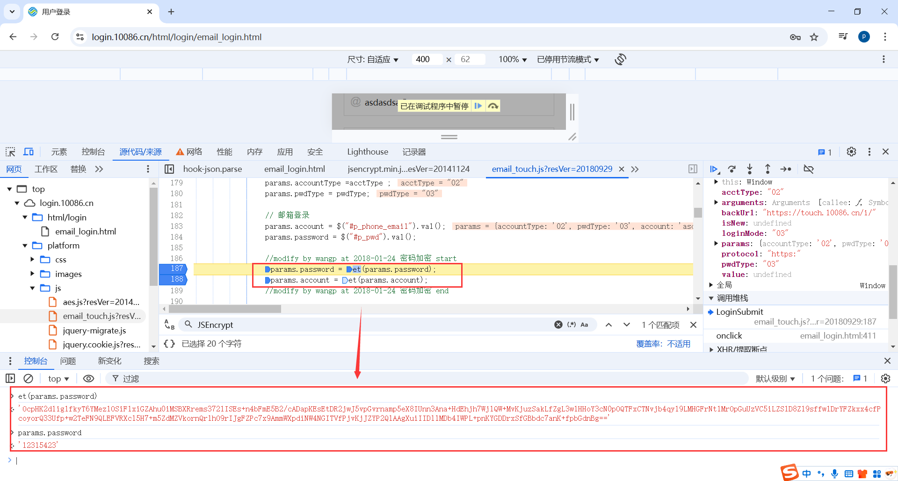Resume script execution in the debugger toolbar

click(714, 169)
